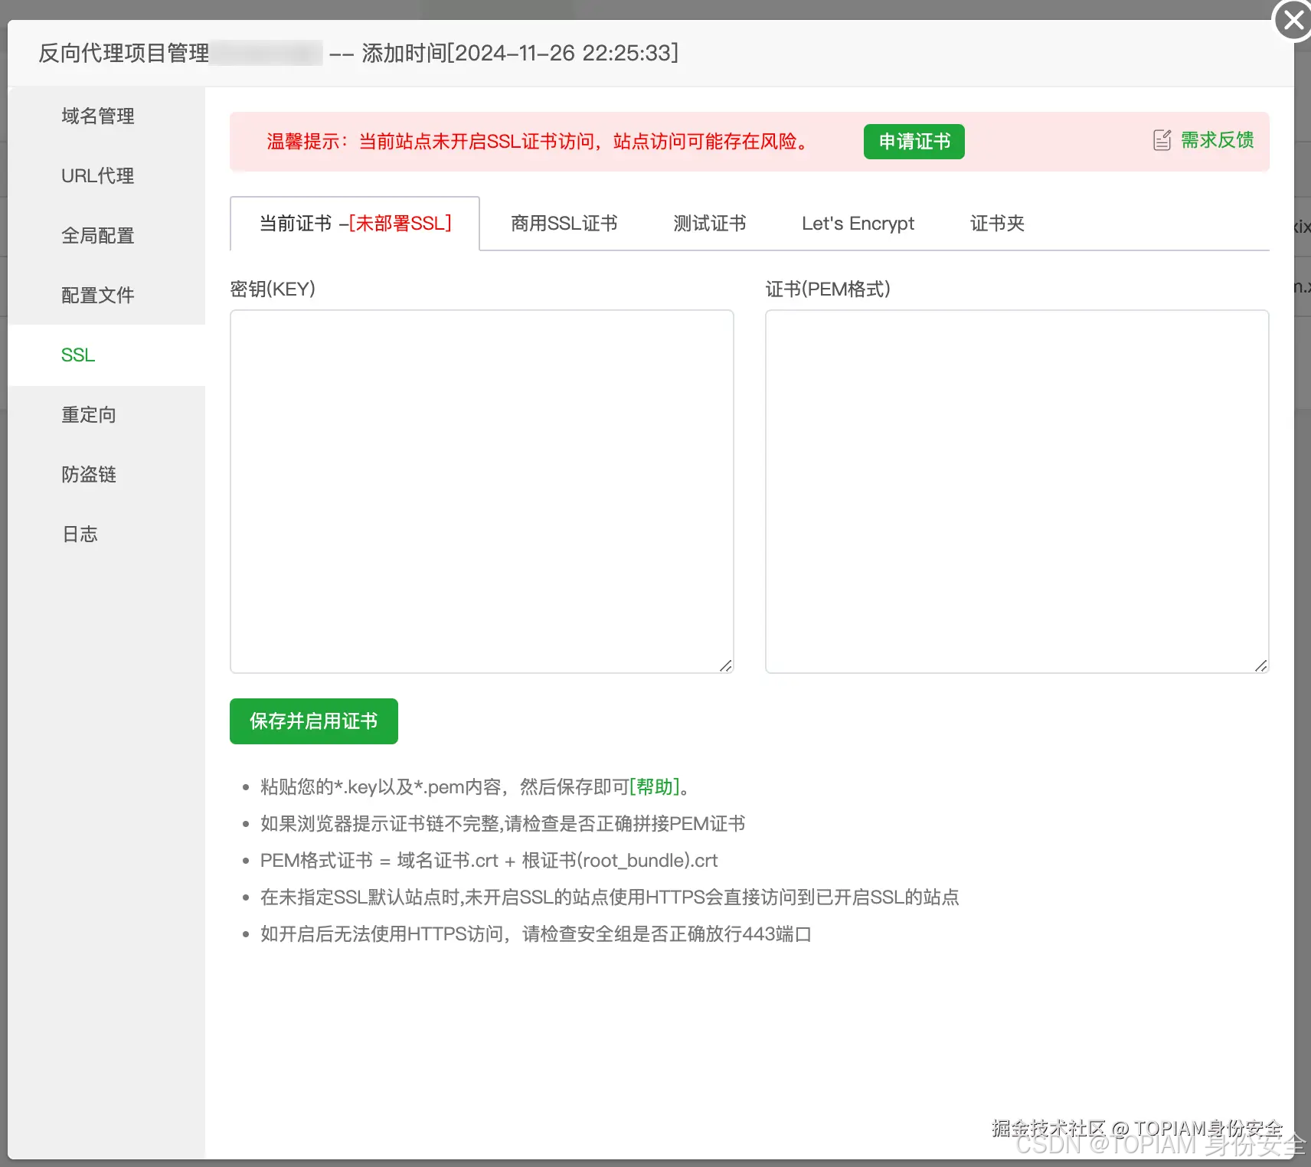Open 全局配置 settings

[97, 235]
